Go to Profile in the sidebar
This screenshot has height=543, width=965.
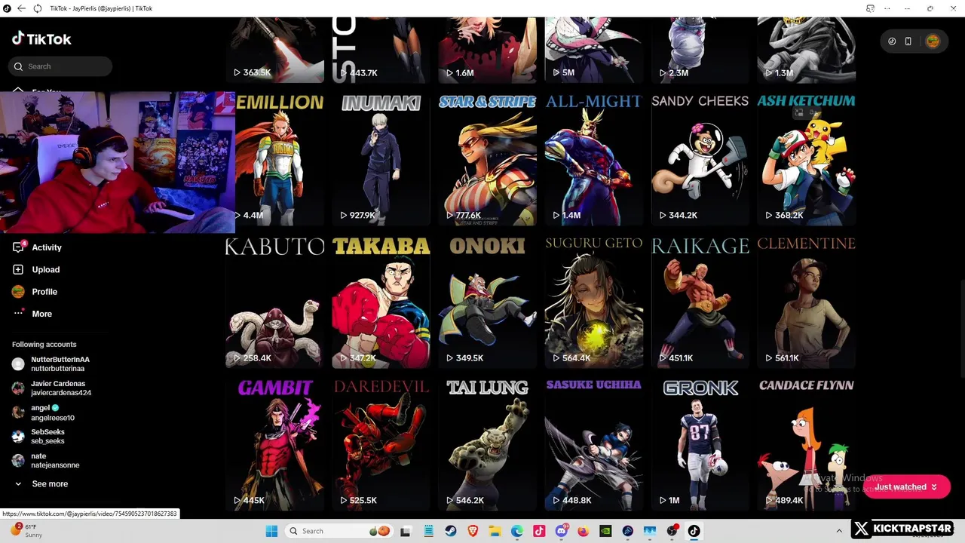point(44,291)
